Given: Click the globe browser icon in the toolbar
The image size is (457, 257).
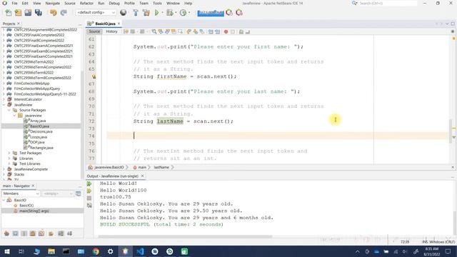Looking at the screenshot, I should coord(124,13).
